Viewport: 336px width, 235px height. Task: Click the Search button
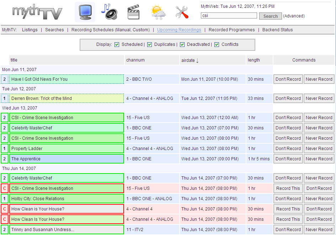pos(271,16)
